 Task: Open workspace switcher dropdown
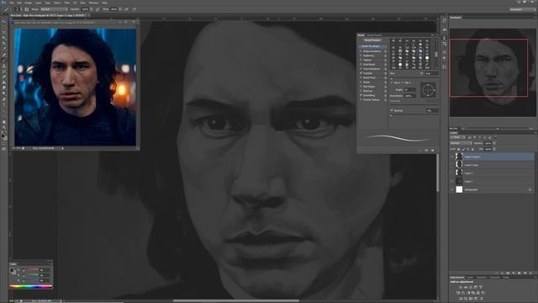click(522, 9)
